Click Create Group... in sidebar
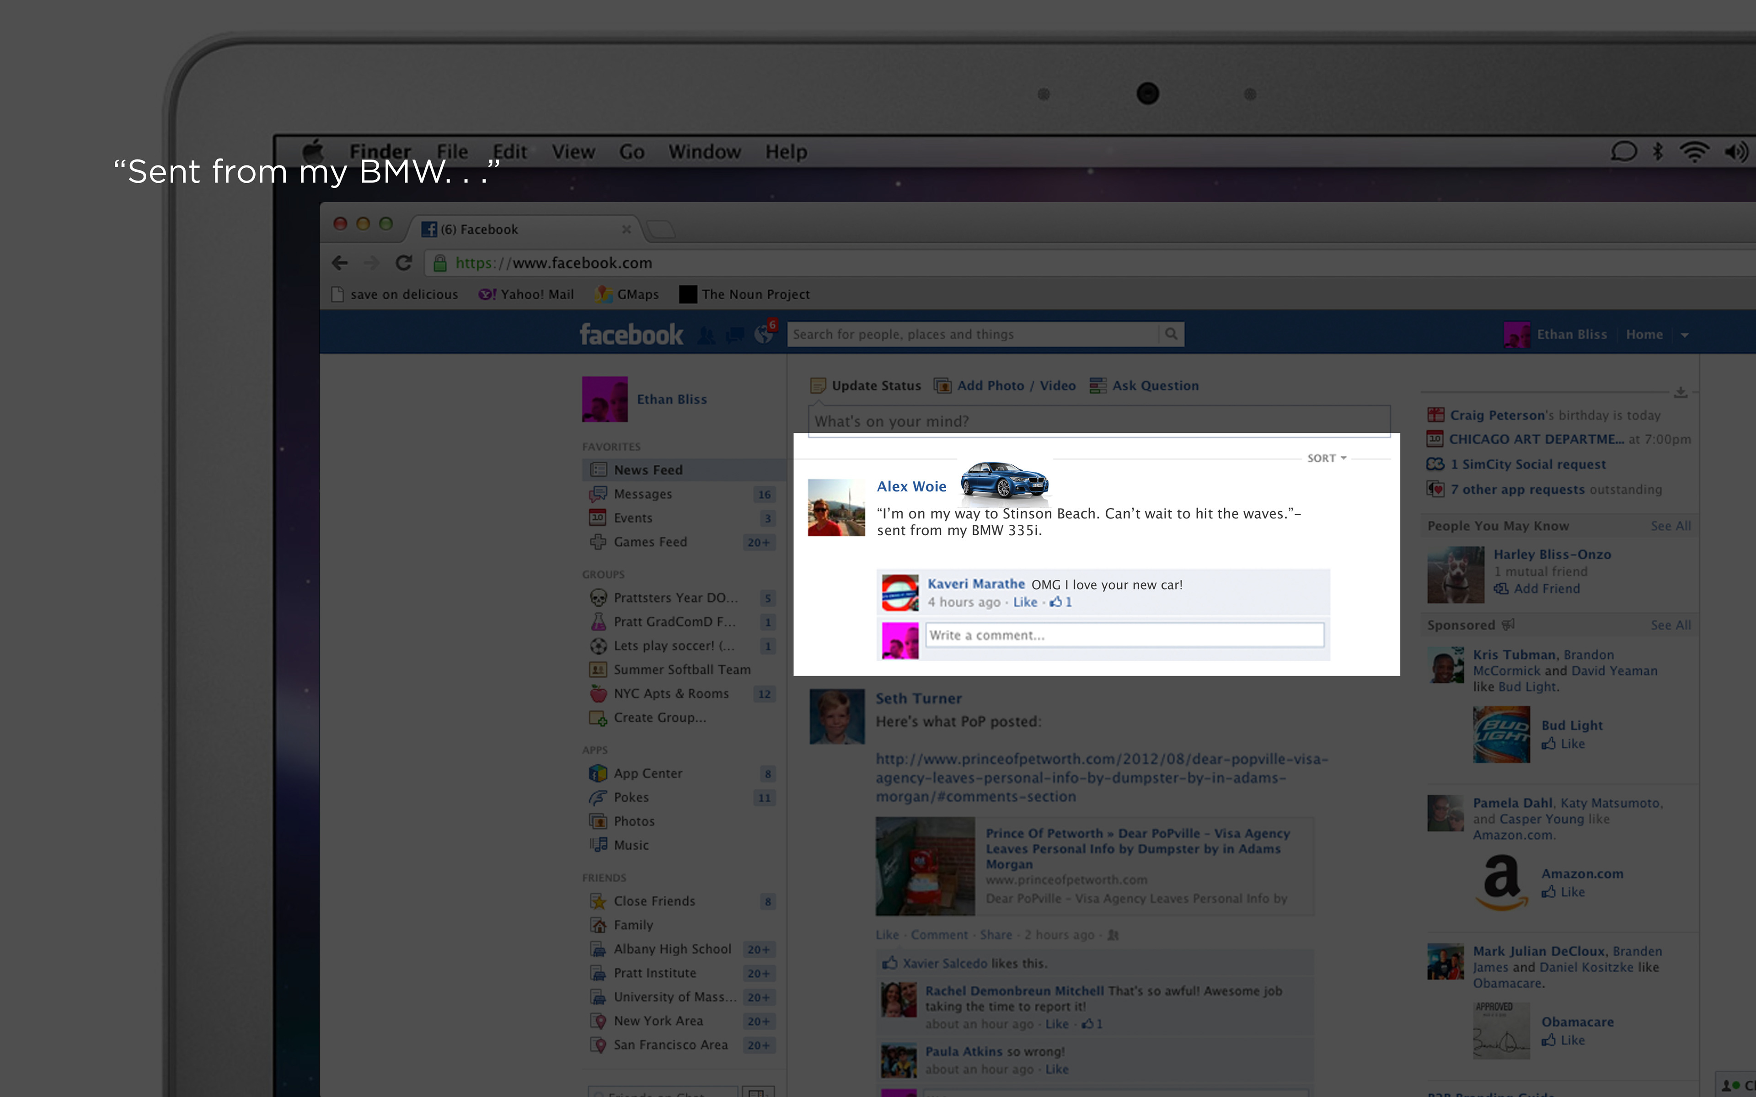The width and height of the screenshot is (1756, 1097). (x=648, y=718)
